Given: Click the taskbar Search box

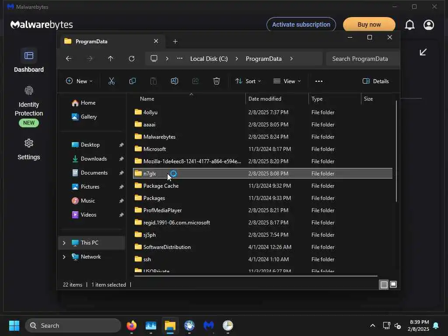Looking at the screenshot, I should [73, 325].
